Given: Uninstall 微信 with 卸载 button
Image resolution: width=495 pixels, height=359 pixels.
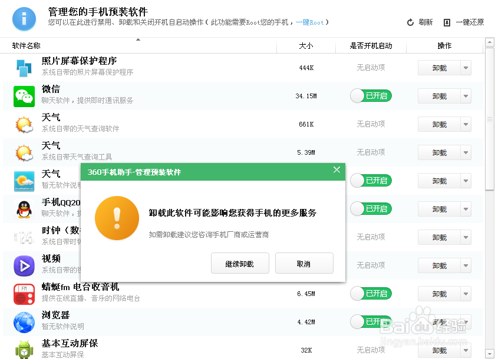Looking at the screenshot, I should 439,96.
